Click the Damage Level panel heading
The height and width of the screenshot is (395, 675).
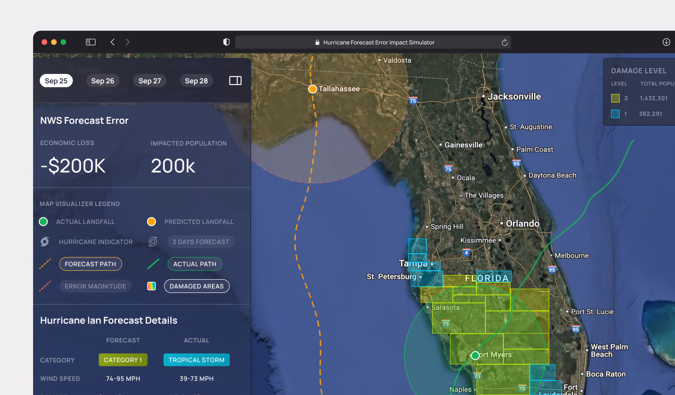click(x=639, y=71)
